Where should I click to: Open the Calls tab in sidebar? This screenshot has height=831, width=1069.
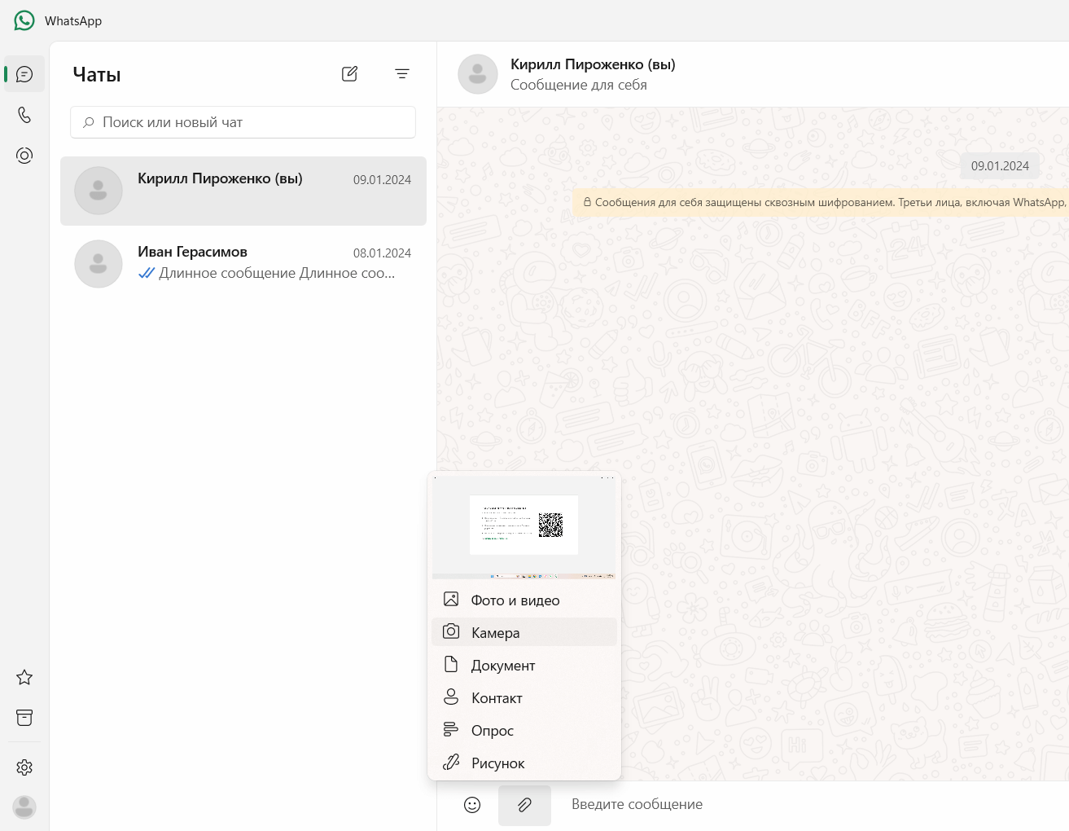click(24, 115)
